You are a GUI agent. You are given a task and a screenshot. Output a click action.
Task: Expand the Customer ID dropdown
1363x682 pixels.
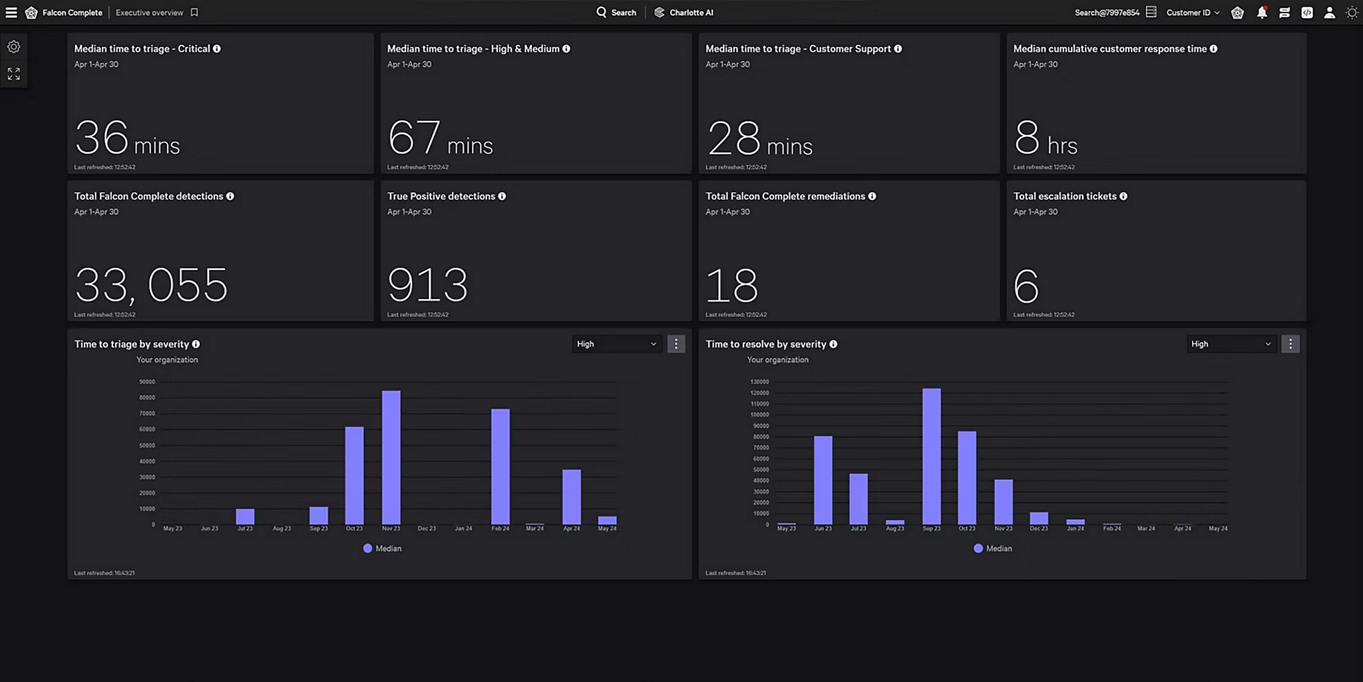[1193, 13]
